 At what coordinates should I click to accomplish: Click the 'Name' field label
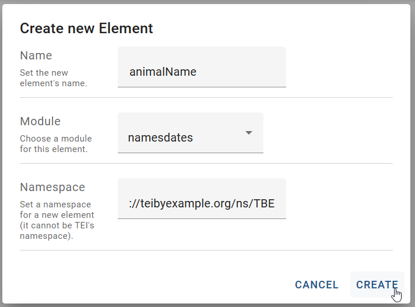pyautogui.click(x=36, y=55)
